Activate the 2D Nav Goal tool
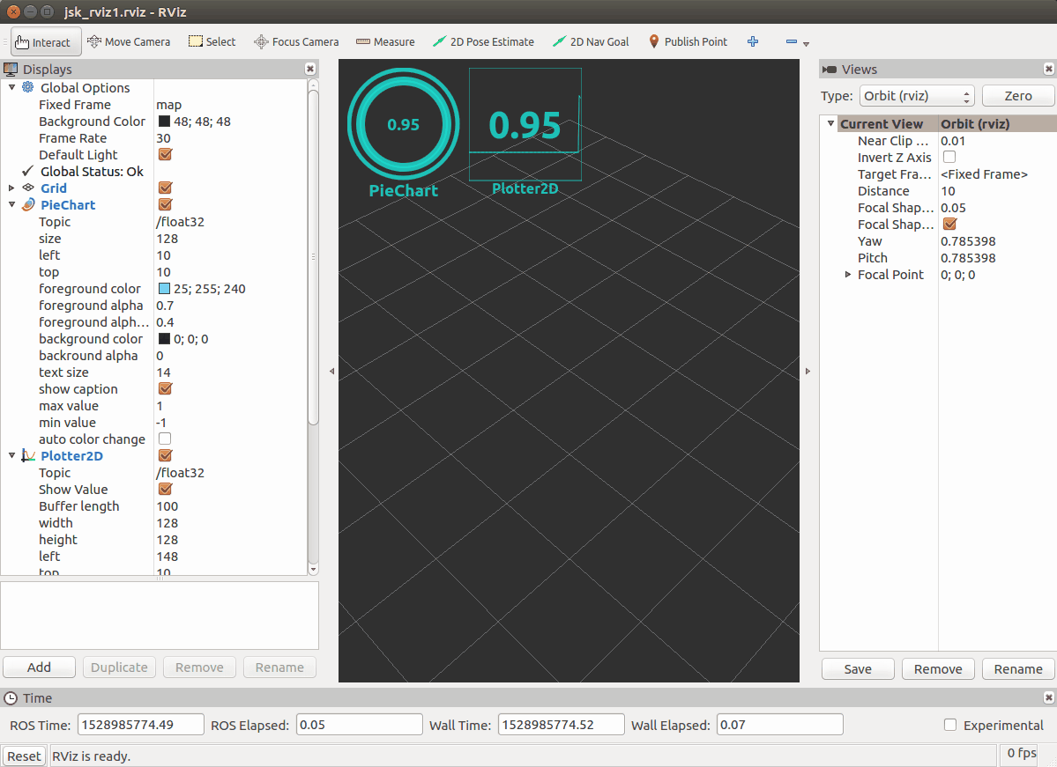This screenshot has width=1057, height=767. coord(591,41)
